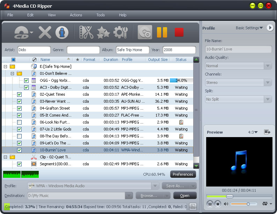
Task: Click the red Stop ripping button
Action: [179, 32]
